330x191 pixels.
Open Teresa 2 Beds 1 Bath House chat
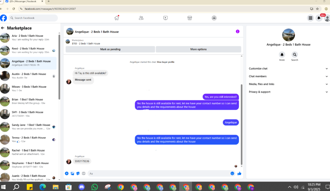point(28,140)
